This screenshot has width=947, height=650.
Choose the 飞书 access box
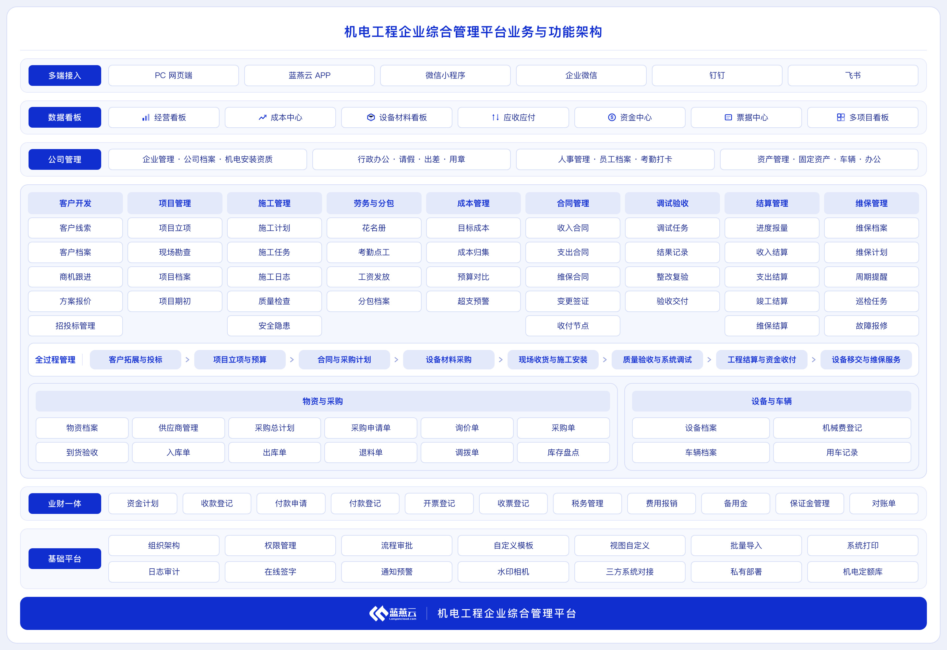pos(853,75)
